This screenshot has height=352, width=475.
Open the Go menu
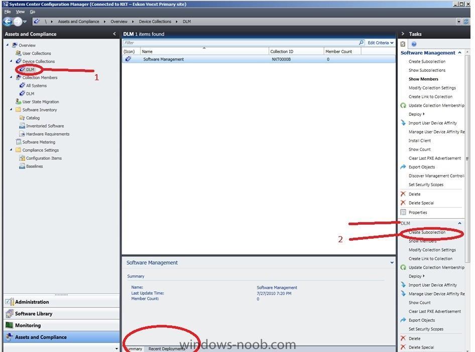click(x=33, y=12)
